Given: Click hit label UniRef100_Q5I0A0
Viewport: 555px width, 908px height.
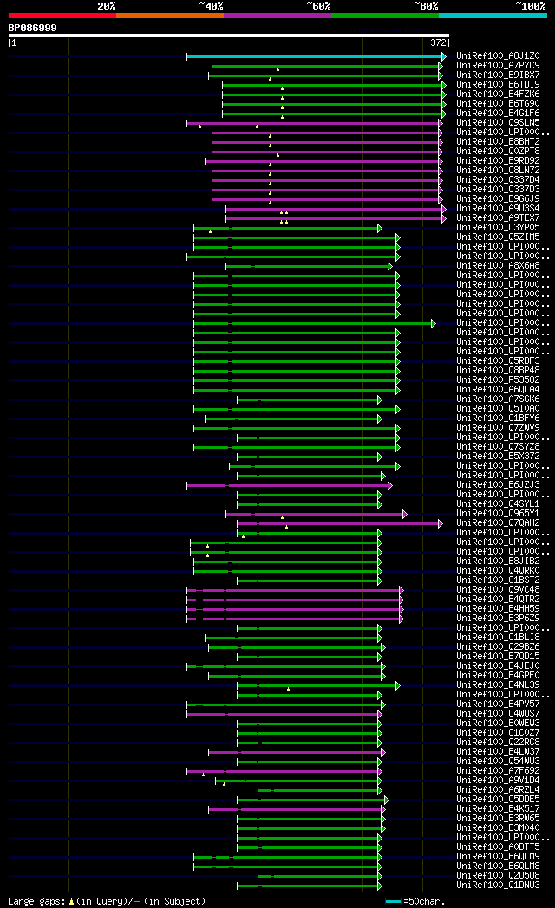Looking at the screenshot, I should [498, 409].
